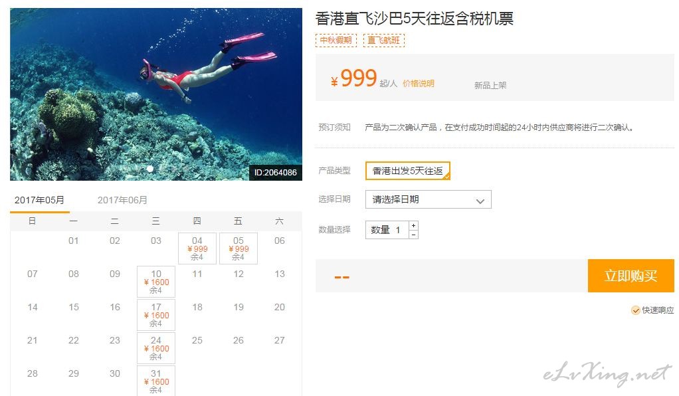Image resolution: width=679 pixels, height=396 pixels.
Task: Select May 04 priced at ¥999
Action: 197,248
